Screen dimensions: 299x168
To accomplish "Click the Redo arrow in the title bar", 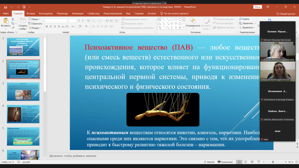I will coord(18,7).
